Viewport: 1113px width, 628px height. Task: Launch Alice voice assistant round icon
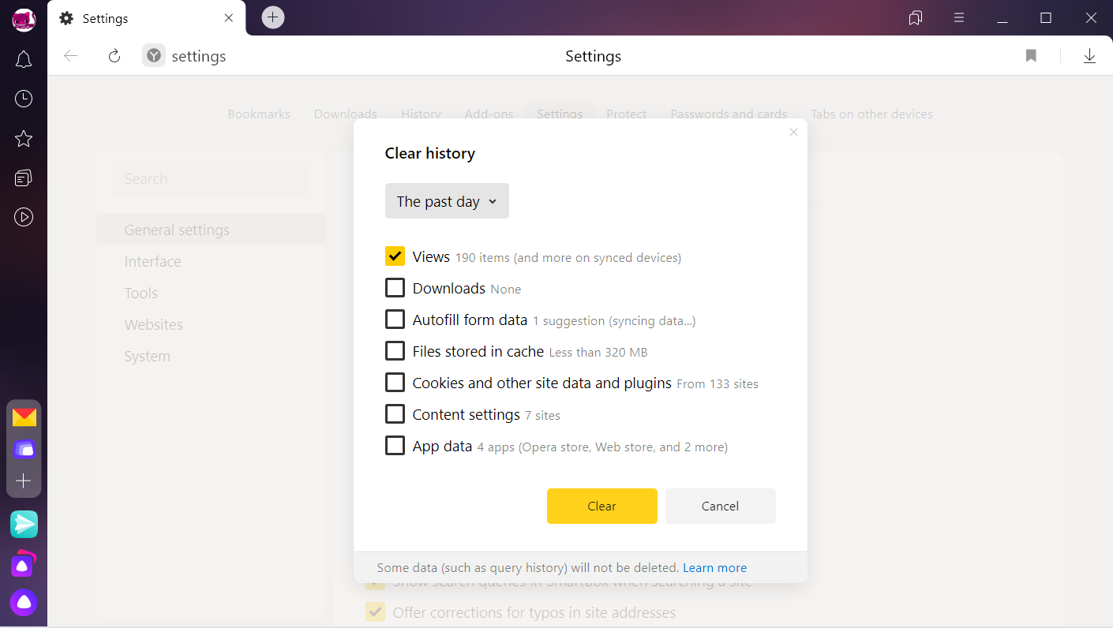point(24,603)
